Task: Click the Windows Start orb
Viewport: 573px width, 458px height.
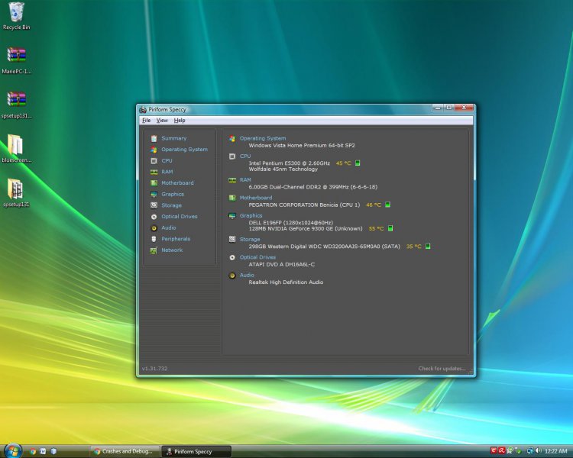Action: (13, 450)
